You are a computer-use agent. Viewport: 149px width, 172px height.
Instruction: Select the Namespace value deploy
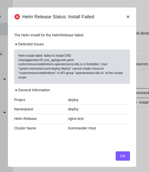73,109
